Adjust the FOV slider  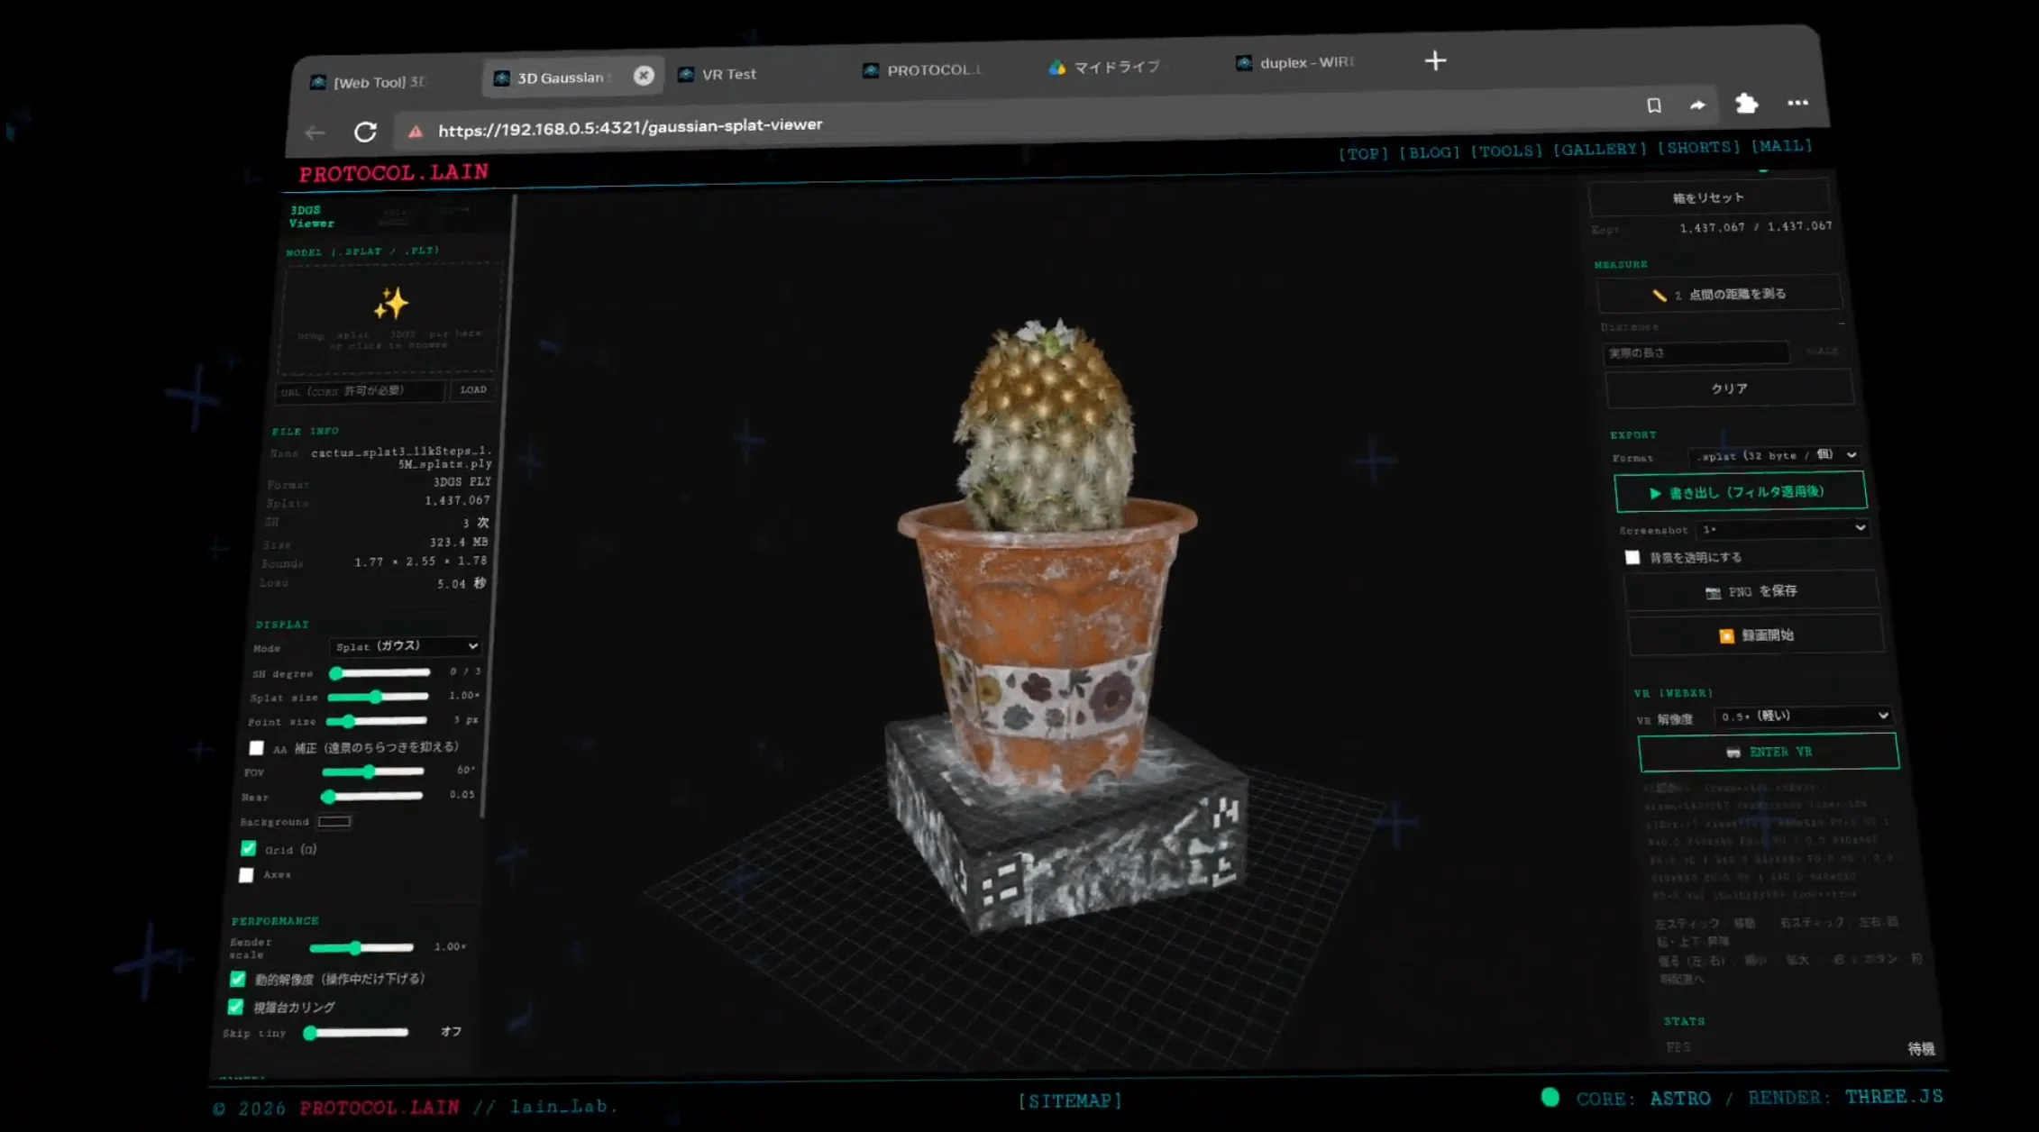coord(372,771)
